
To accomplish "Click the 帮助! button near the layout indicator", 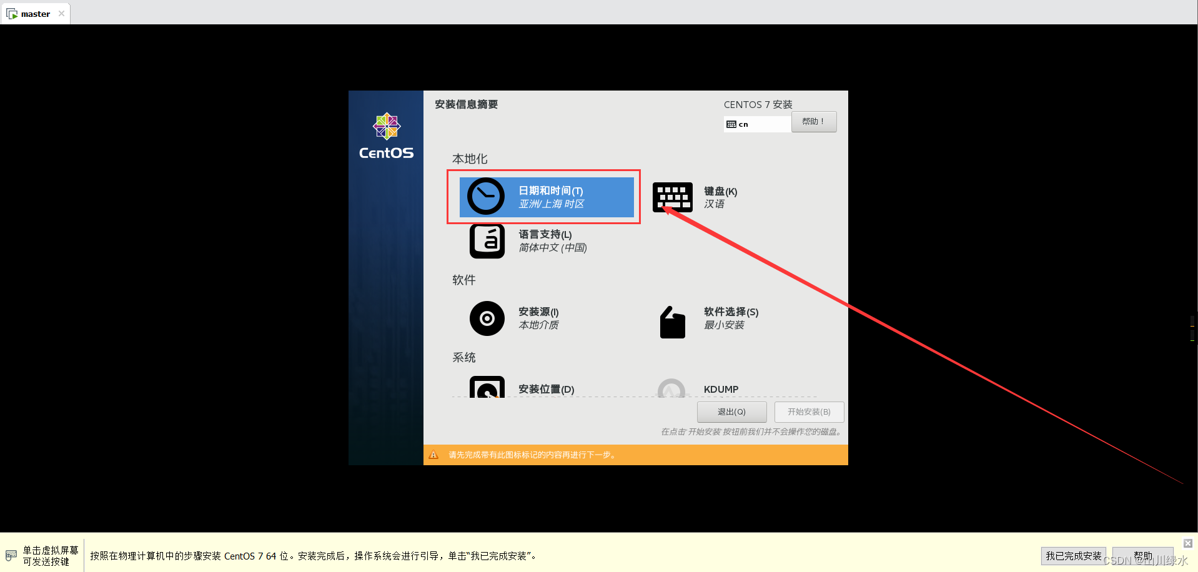I will (813, 122).
